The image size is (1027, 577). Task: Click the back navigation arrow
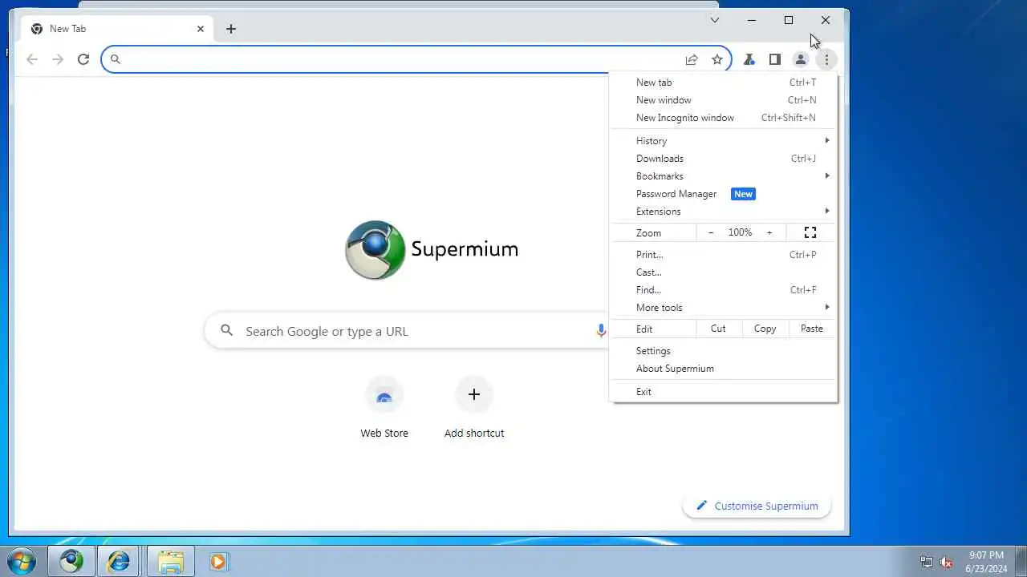tap(32, 59)
